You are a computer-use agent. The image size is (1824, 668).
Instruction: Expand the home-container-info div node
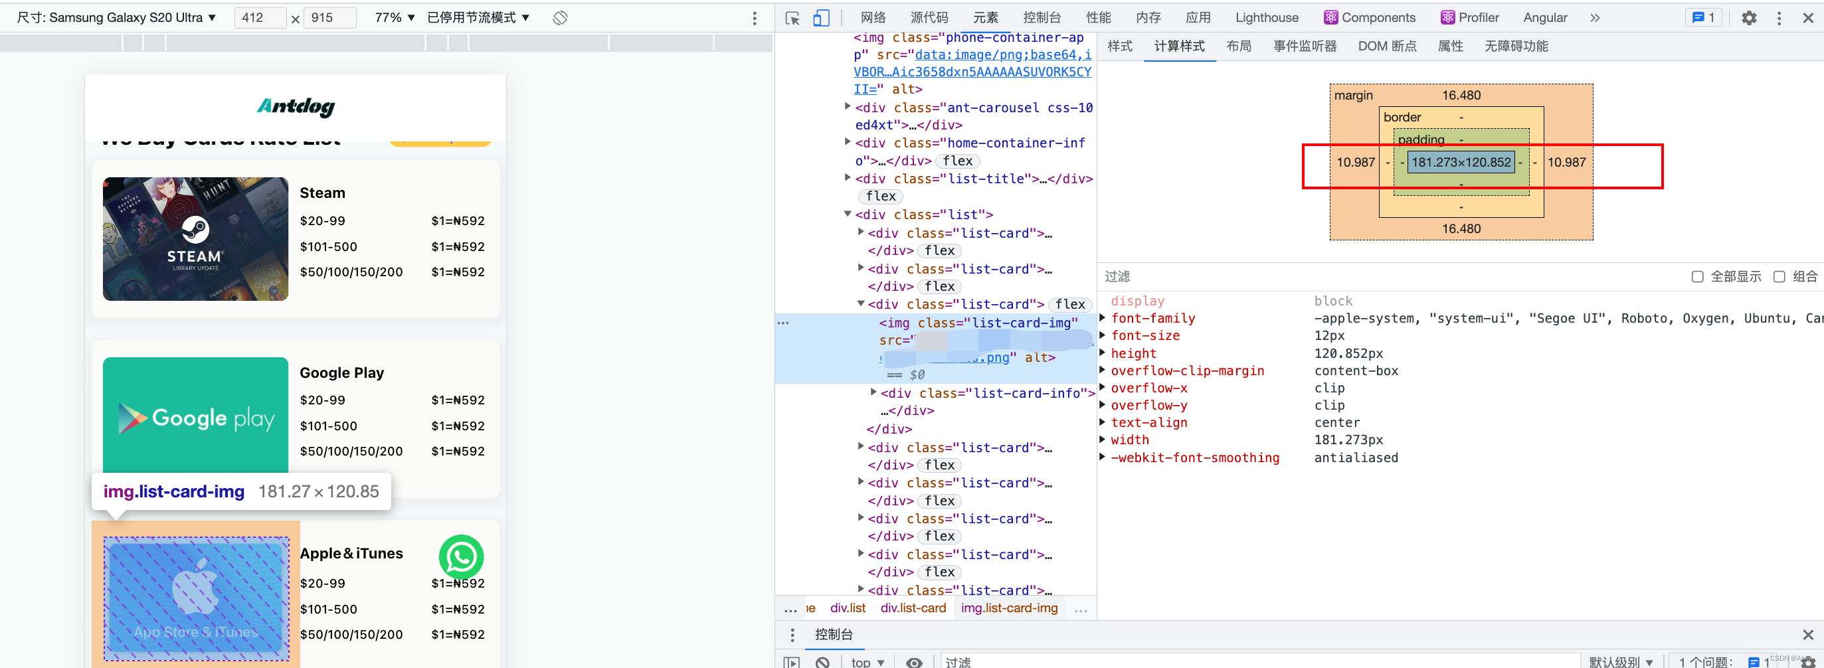848,142
